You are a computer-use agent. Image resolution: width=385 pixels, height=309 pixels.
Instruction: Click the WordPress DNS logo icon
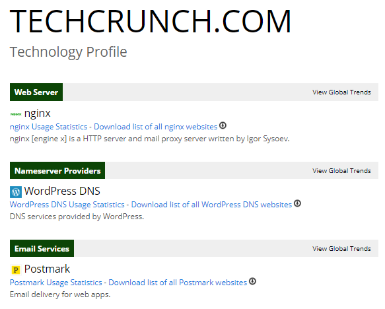point(16,192)
